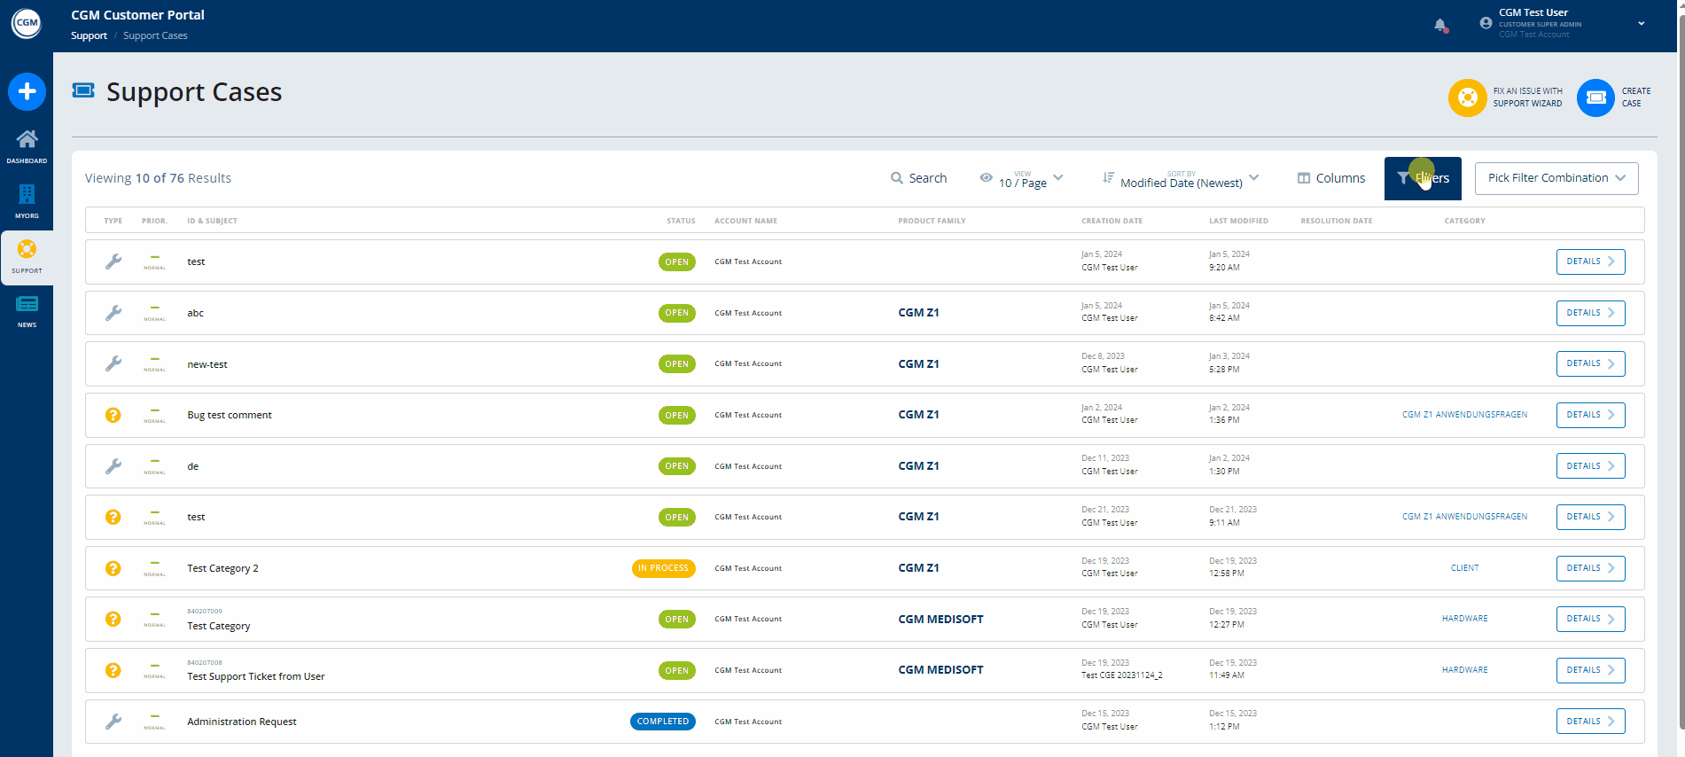This screenshot has width=1685, height=757.
Task: Open Details for 'Bug test comment' case
Action: pyautogui.click(x=1590, y=415)
